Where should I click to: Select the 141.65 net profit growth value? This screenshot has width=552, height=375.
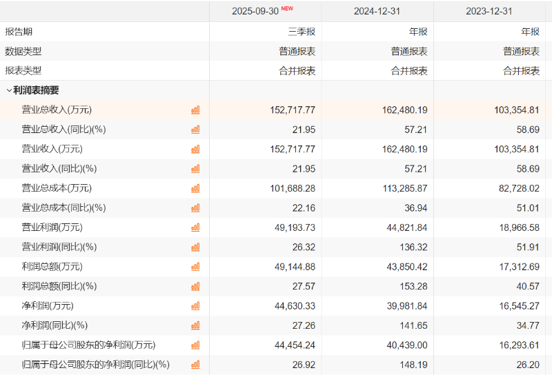pyautogui.click(x=413, y=326)
